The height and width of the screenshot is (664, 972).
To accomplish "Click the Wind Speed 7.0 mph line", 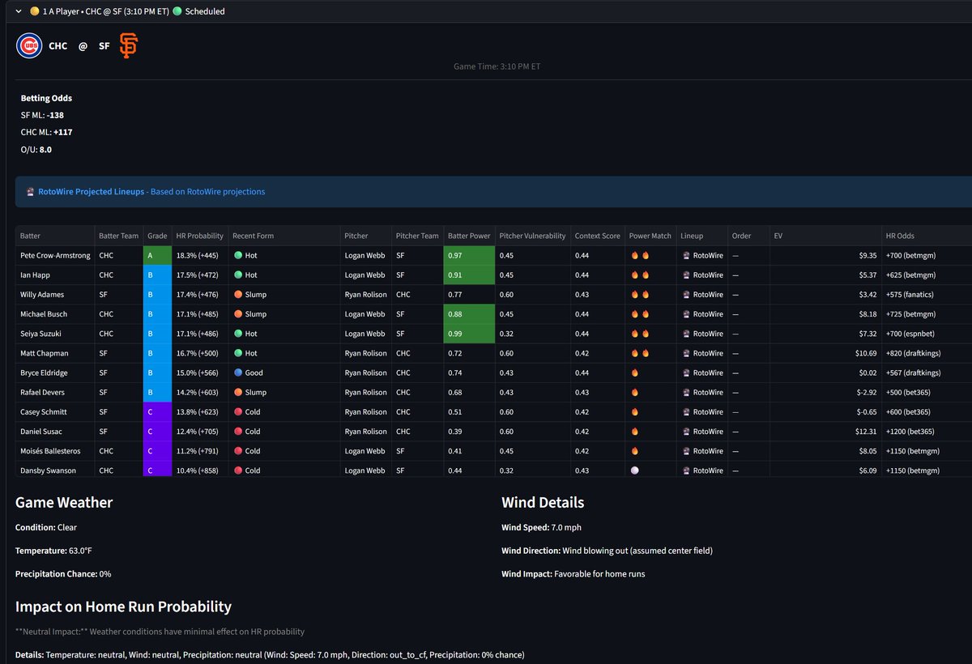I will click(542, 527).
